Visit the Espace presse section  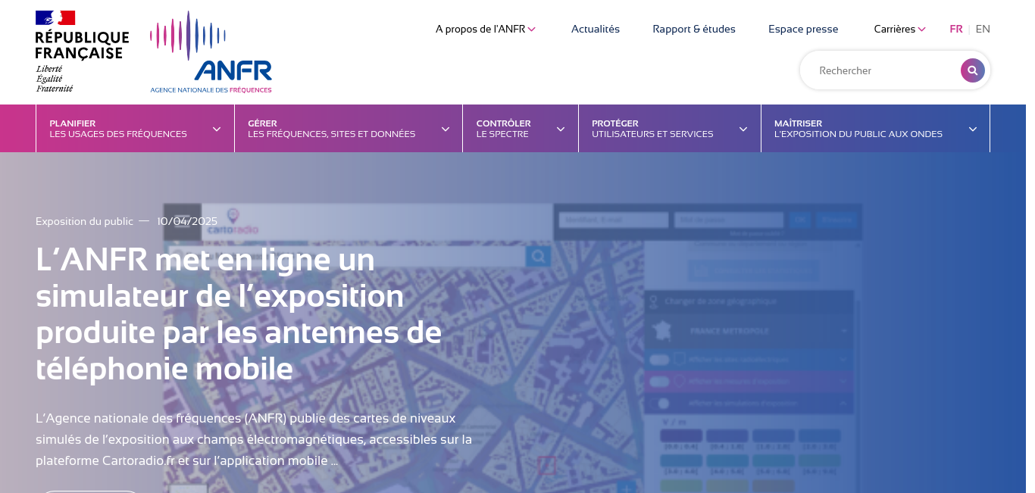click(803, 29)
